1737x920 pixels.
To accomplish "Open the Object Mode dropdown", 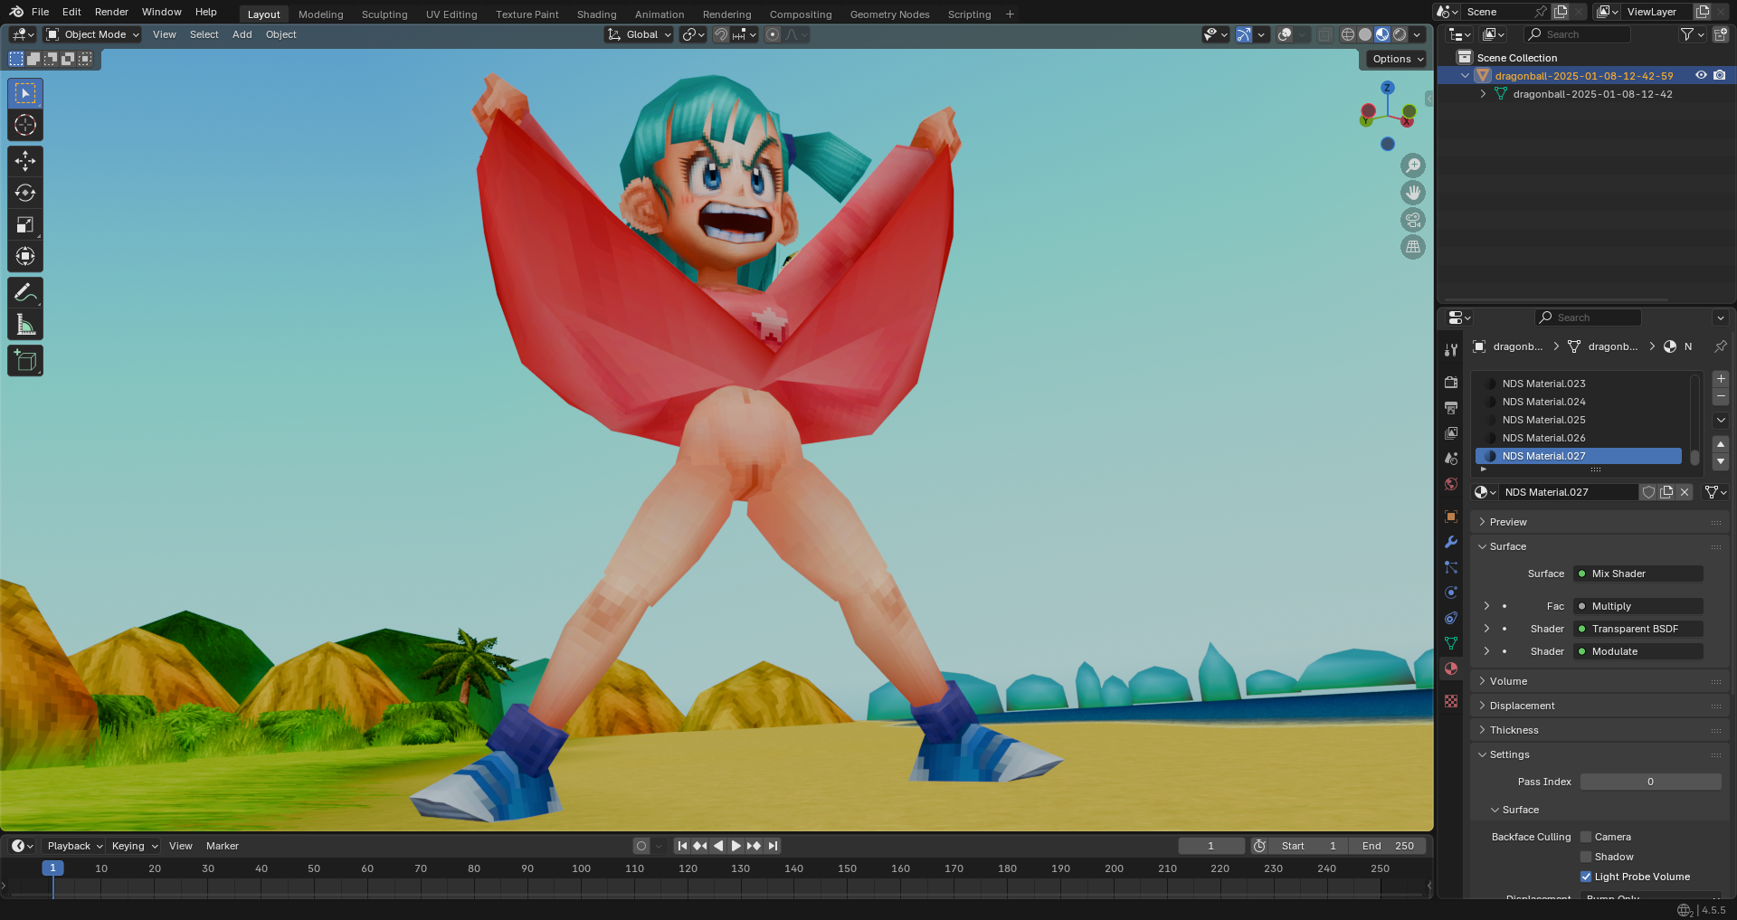I will [93, 34].
